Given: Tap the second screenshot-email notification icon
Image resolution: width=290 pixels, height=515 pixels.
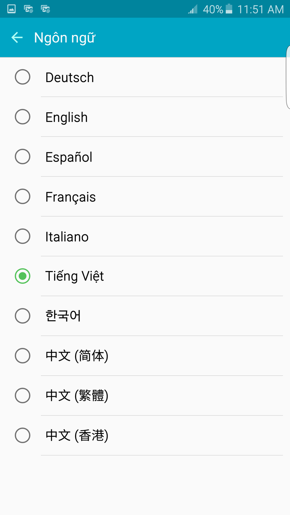Looking at the screenshot, I should (46, 9).
